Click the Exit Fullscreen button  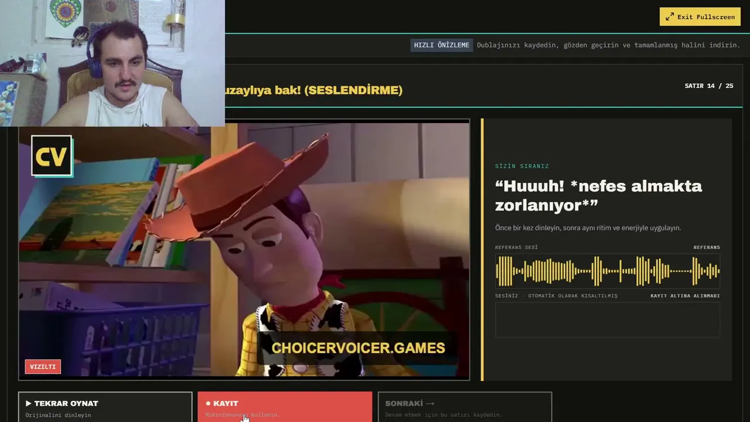pos(700,17)
